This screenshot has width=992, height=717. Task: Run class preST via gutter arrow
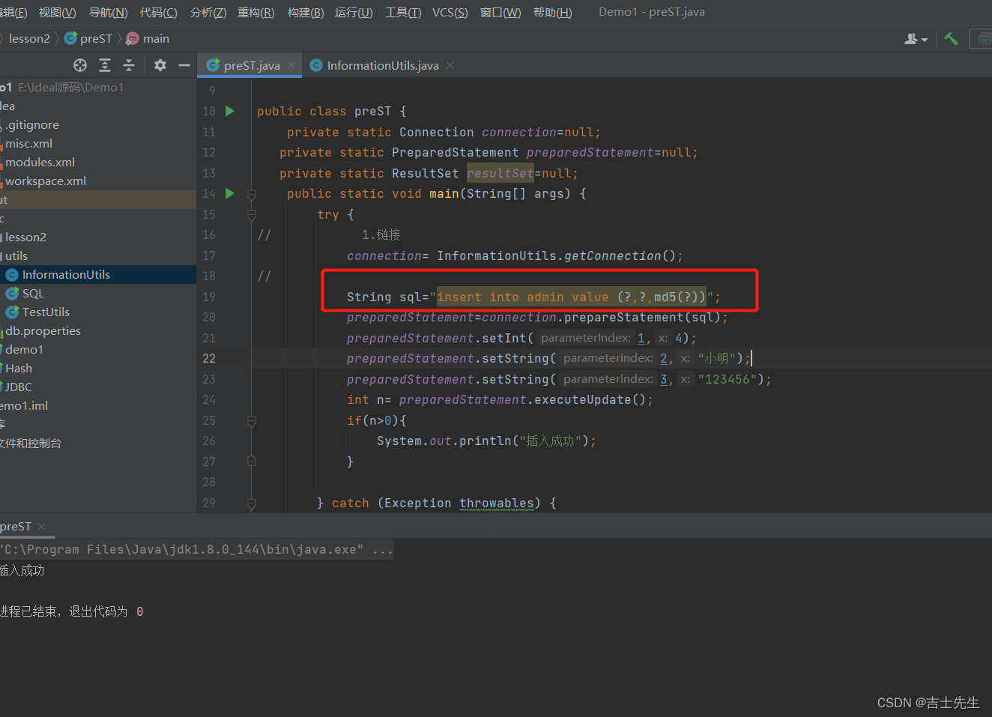[x=230, y=111]
